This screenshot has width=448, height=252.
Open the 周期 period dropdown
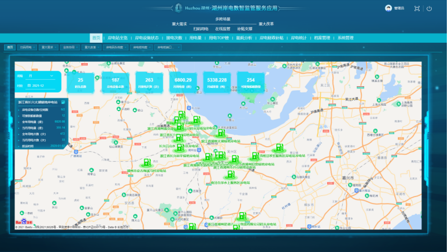coord(42,76)
